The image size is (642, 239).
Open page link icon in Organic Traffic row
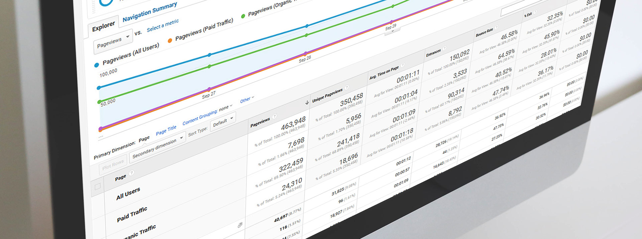click(x=240, y=225)
